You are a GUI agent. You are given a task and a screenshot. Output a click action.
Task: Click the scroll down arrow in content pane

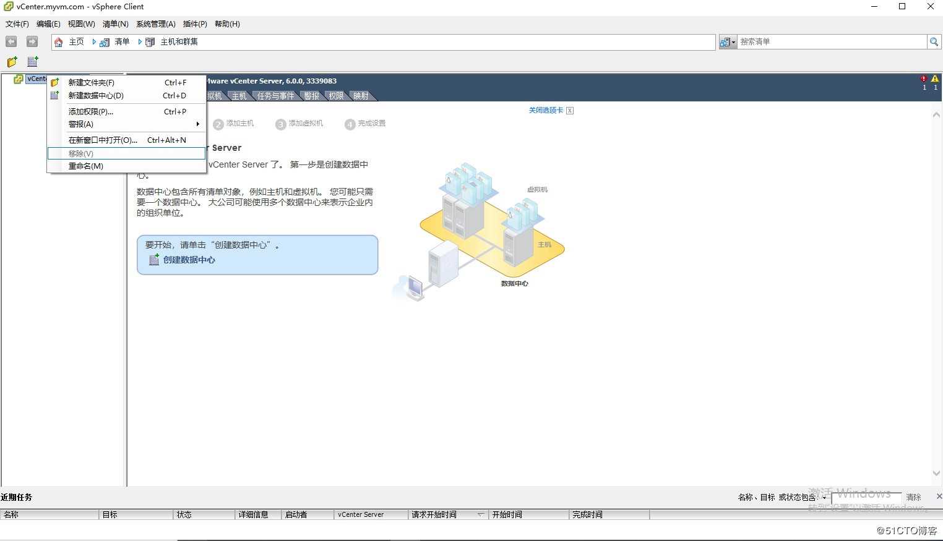pos(936,474)
